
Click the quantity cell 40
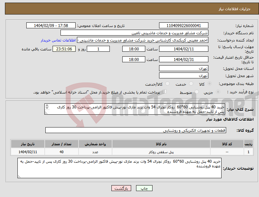click(x=61, y=152)
